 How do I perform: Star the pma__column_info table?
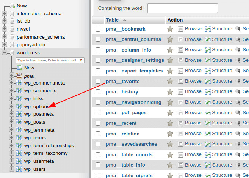click(x=170, y=50)
